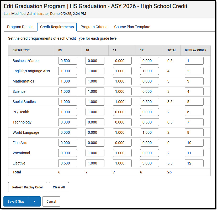Switch to the Program Details tab

click(x=20, y=27)
